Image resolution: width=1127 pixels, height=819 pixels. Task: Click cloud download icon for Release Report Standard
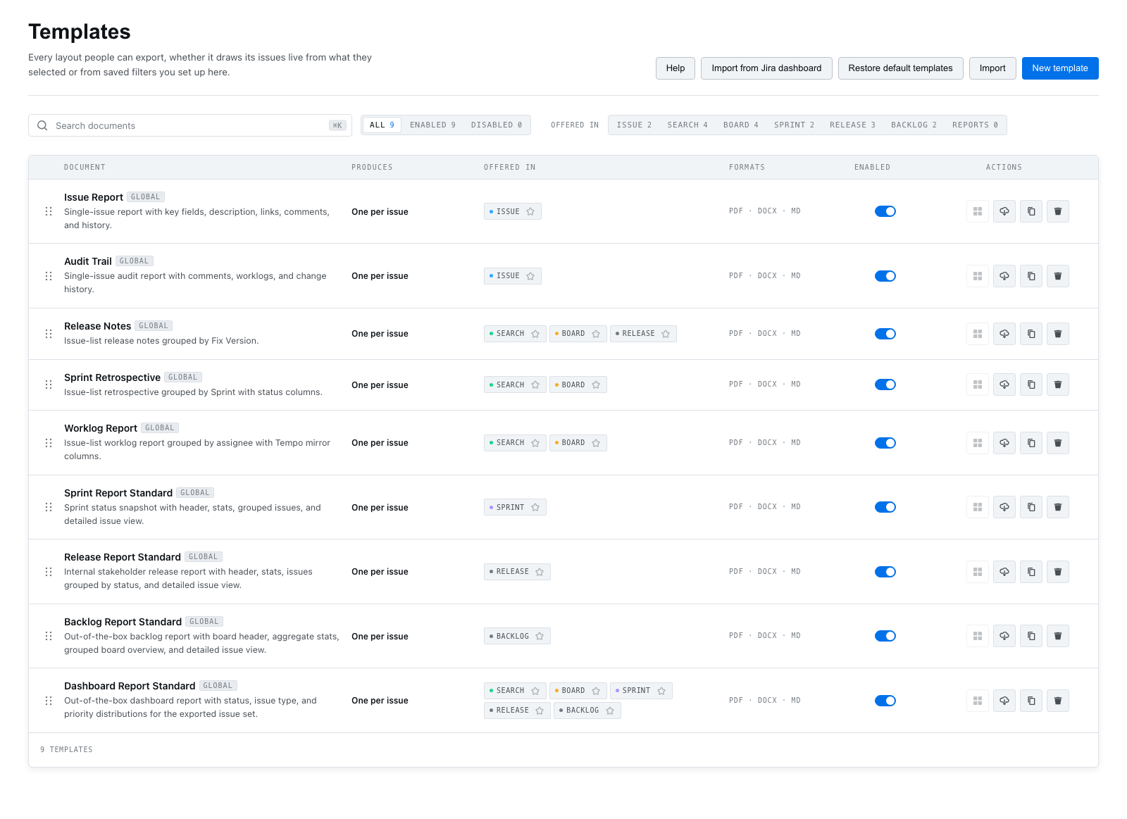point(1004,572)
